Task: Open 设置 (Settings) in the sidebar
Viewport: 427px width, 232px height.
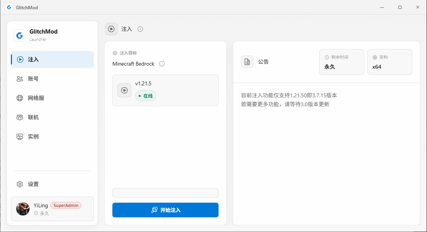Action: (x=52, y=184)
